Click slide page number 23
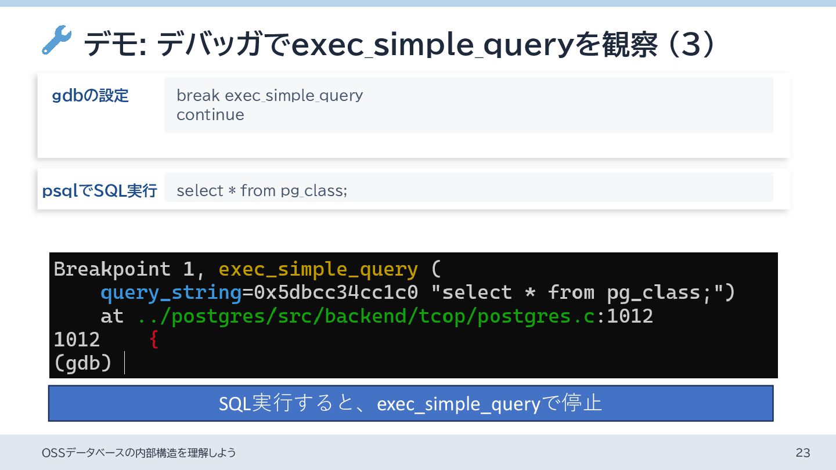The image size is (836, 470). [x=802, y=453]
